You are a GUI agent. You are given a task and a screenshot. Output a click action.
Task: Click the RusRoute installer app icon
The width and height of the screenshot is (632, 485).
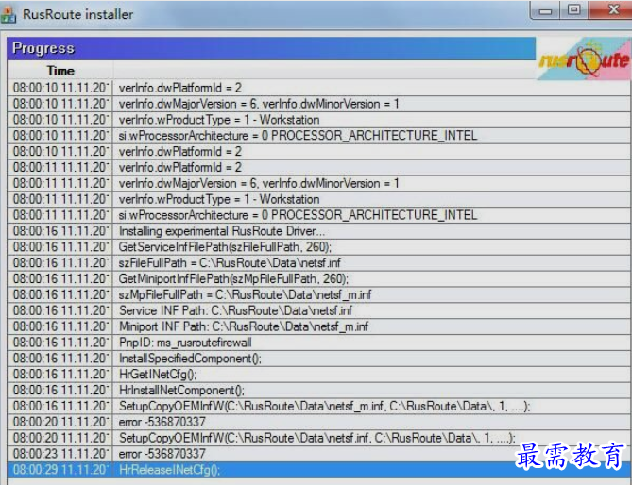click(x=9, y=14)
